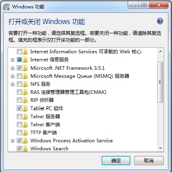Click the folder icon beside TFTP 客户端

[25, 133]
